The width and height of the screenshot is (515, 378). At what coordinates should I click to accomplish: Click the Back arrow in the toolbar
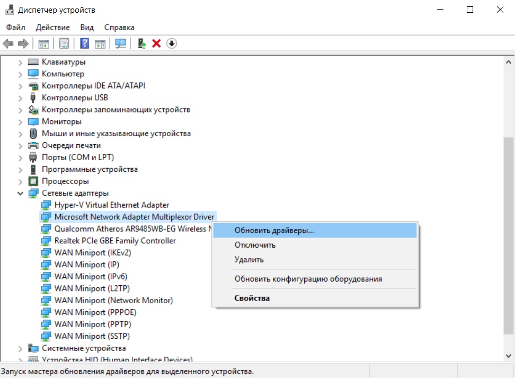click(8, 43)
